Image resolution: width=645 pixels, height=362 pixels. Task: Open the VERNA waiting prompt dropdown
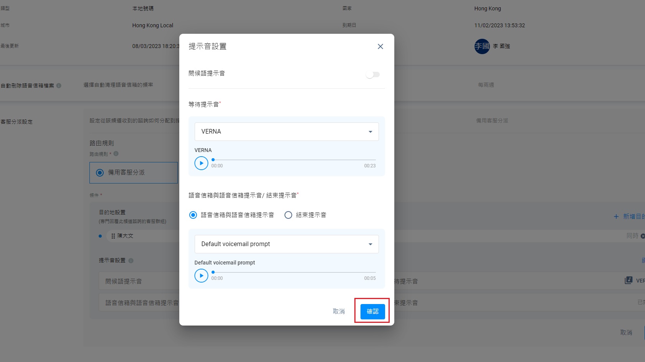(286, 132)
